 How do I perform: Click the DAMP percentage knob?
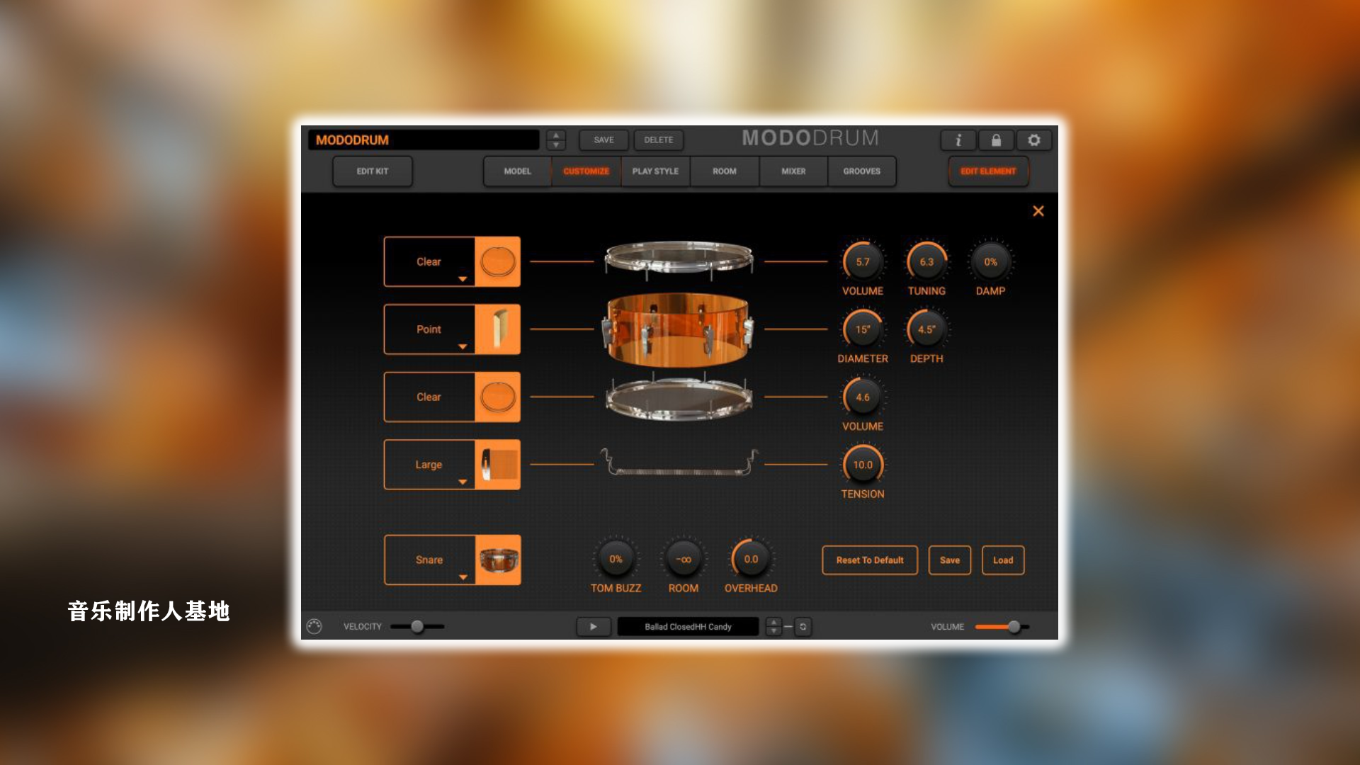click(x=988, y=261)
